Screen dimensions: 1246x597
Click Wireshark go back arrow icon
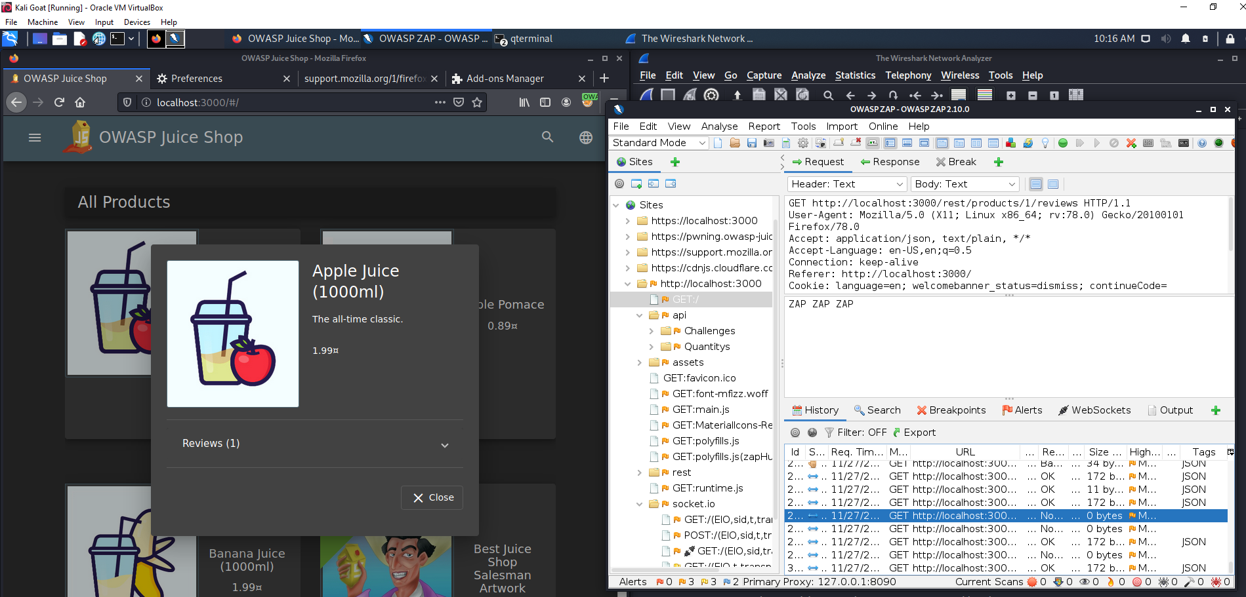pos(850,95)
